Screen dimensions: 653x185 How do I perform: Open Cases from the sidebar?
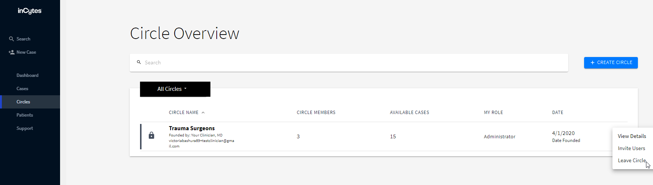point(22,89)
